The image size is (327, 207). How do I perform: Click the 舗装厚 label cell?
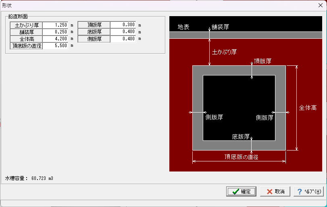point(26,32)
